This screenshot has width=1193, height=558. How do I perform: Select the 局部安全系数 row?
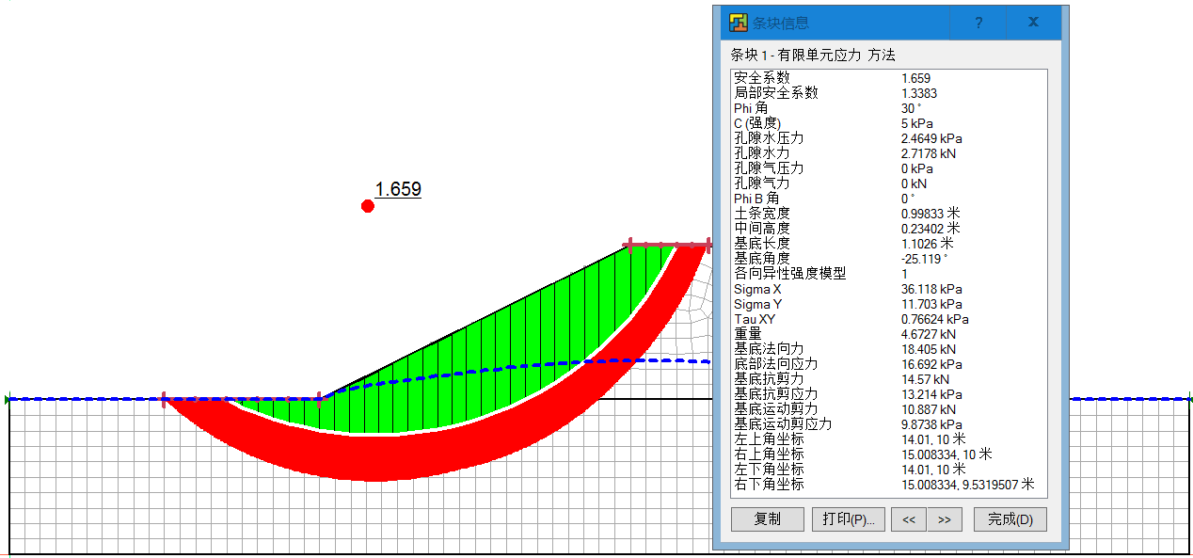point(888,93)
